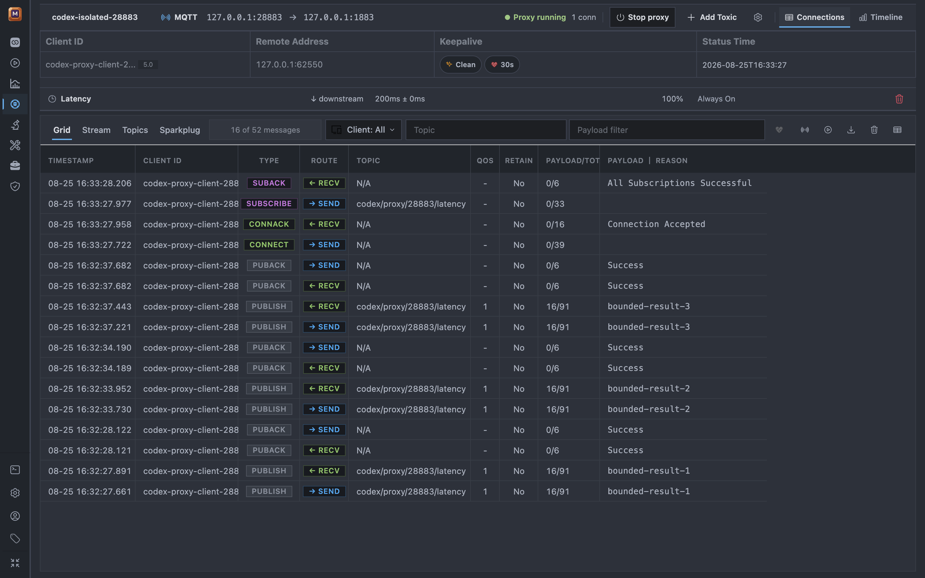Select the codex-proxy-client-2... connection row
The image size is (925, 578).
(x=478, y=65)
